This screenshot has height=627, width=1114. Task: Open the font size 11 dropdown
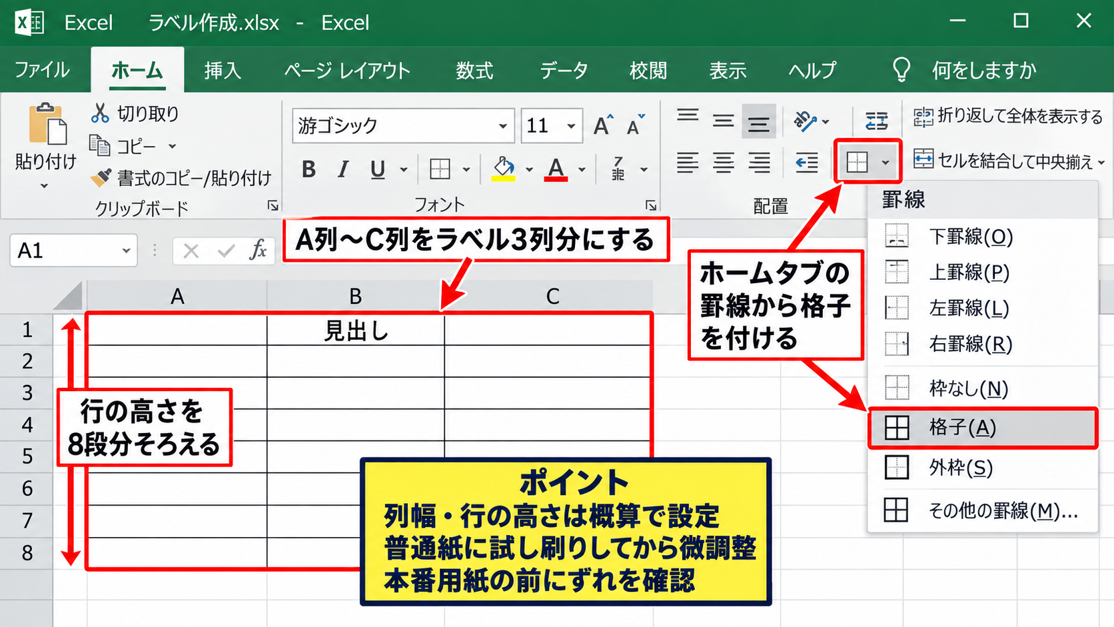click(x=571, y=126)
